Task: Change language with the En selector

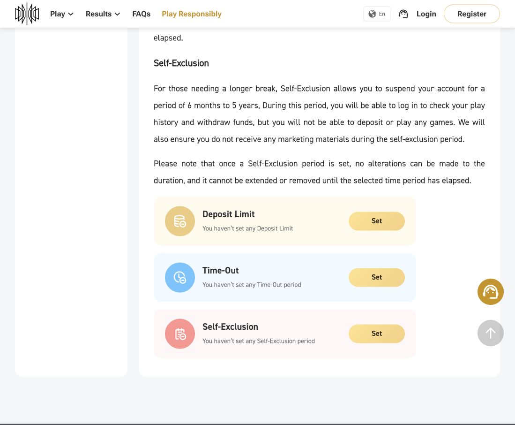Action: click(377, 14)
